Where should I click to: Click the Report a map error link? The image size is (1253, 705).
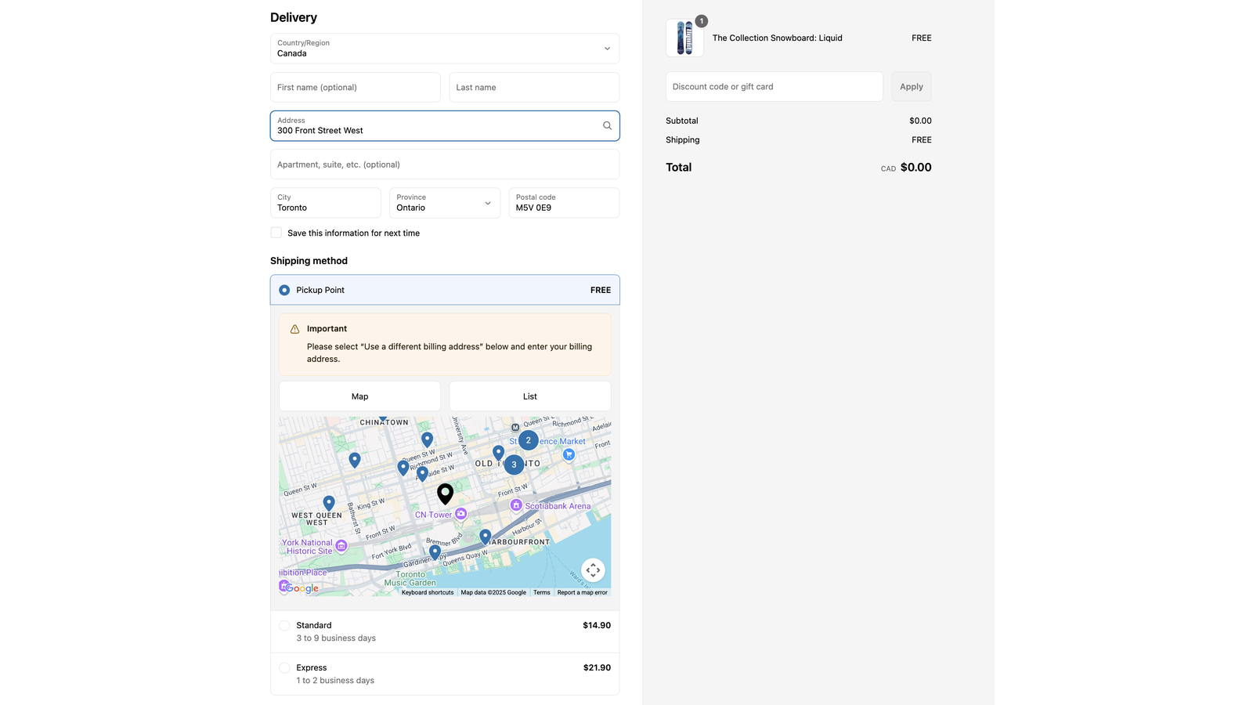[582, 593]
